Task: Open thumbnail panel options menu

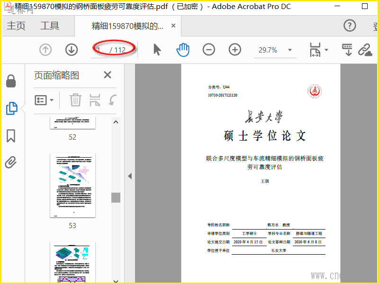Action: [x=44, y=100]
